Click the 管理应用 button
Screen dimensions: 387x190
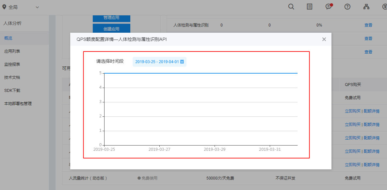point(111,18)
